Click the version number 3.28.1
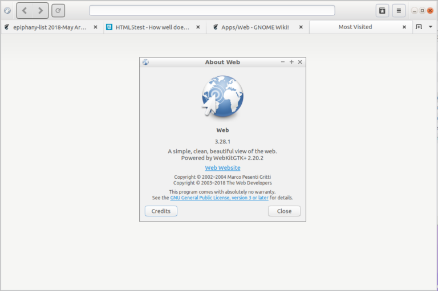438x291 pixels. [222, 141]
